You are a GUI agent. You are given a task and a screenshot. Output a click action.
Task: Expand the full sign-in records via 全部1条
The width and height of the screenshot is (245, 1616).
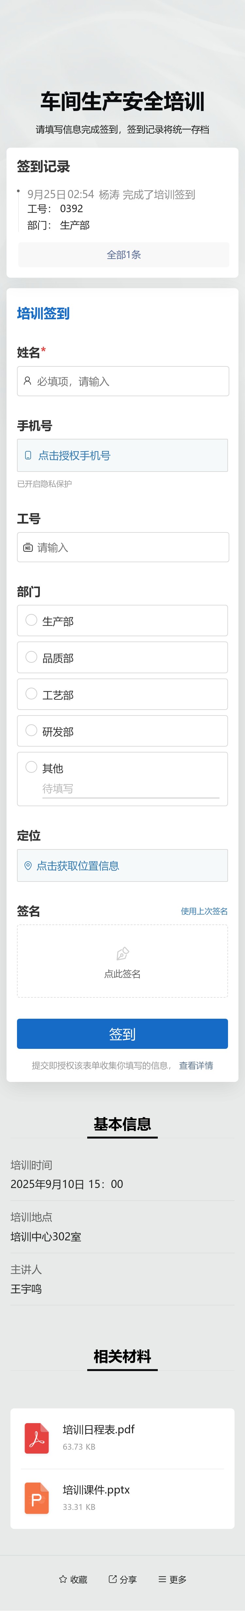point(123,255)
